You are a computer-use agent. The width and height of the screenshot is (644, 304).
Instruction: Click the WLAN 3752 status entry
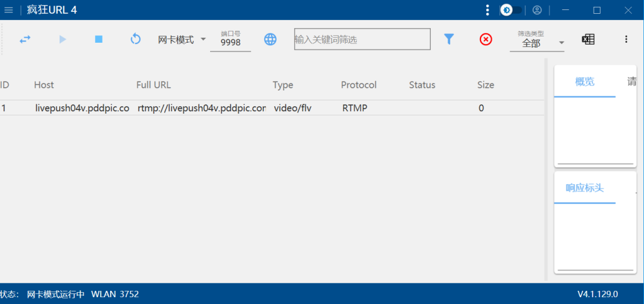pos(115,294)
